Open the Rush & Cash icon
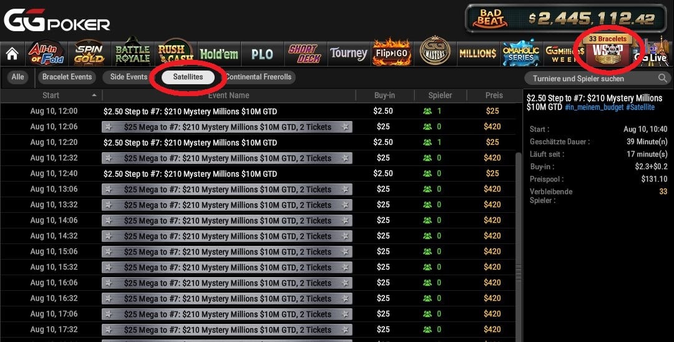 point(175,54)
